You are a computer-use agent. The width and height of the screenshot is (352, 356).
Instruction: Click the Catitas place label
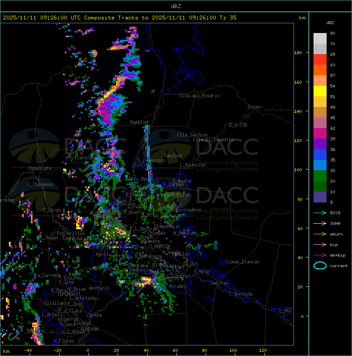(x=220, y=283)
